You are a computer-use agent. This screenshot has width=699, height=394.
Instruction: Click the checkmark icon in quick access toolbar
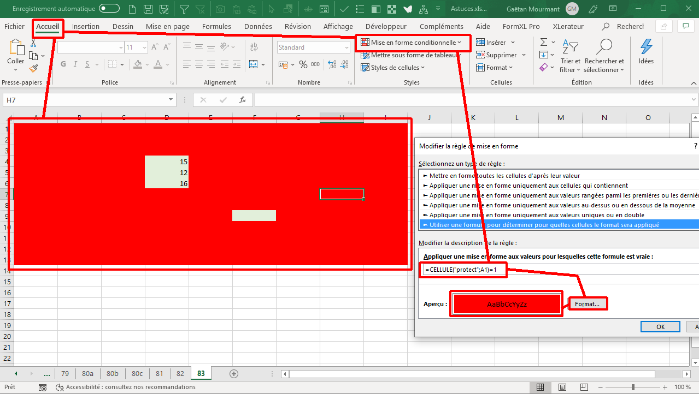344,9
